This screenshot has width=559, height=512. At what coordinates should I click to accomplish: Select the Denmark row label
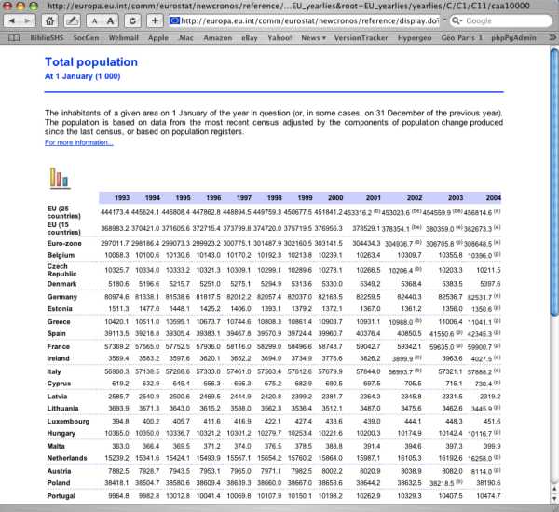point(61,284)
